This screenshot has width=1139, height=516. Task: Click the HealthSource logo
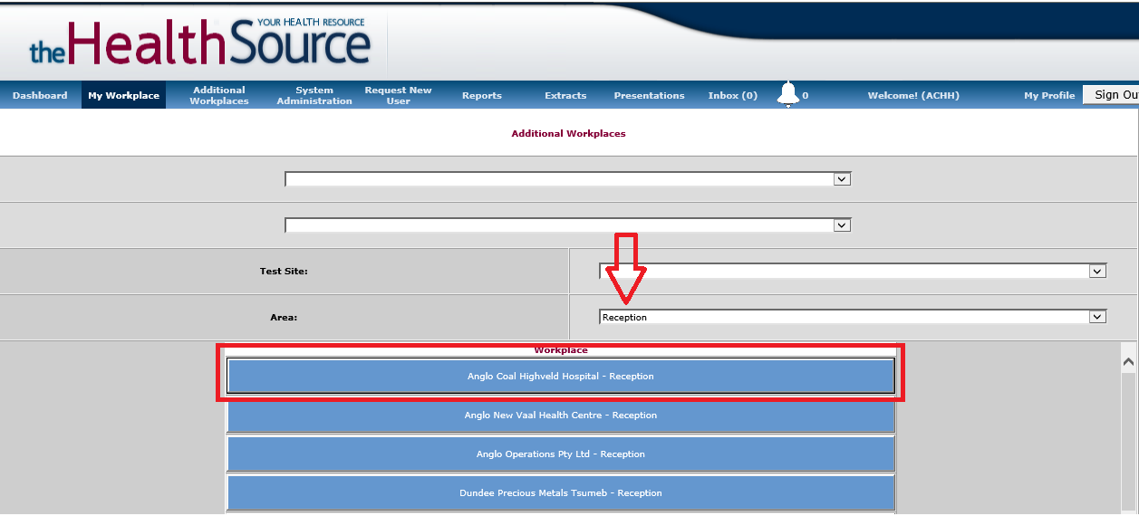(200, 42)
